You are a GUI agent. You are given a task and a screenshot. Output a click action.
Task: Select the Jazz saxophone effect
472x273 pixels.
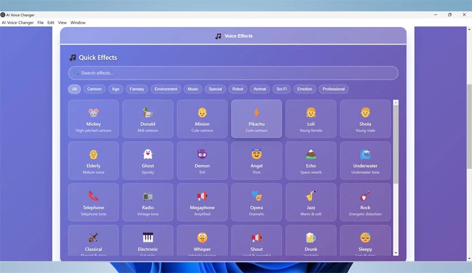[x=311, y=202]
